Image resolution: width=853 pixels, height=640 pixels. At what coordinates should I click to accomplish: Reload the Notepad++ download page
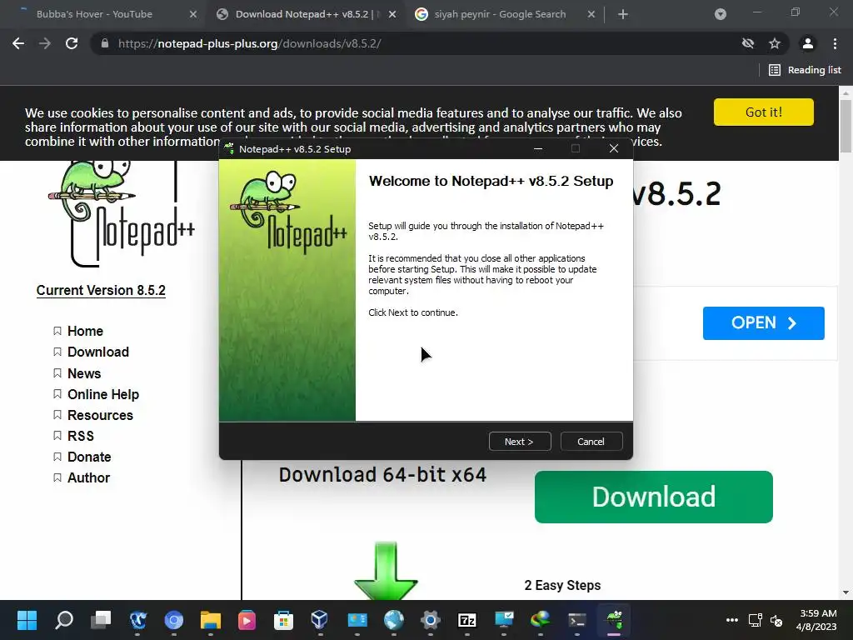(x=72, y=43)
